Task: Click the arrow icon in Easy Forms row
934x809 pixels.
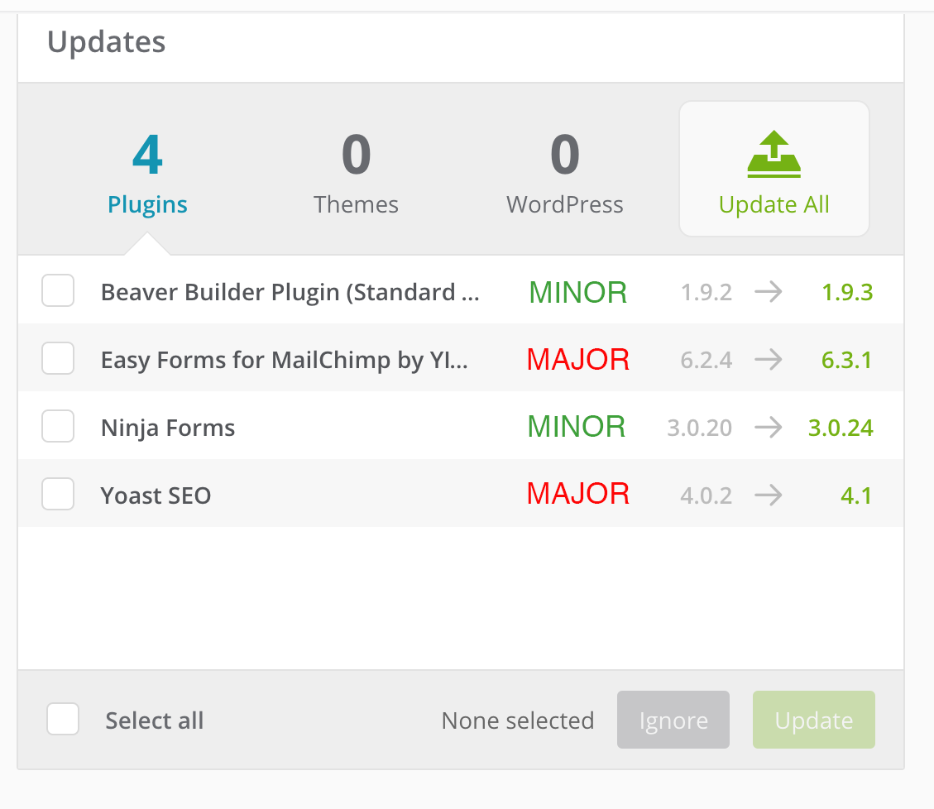Action: [x=769, y=360]
